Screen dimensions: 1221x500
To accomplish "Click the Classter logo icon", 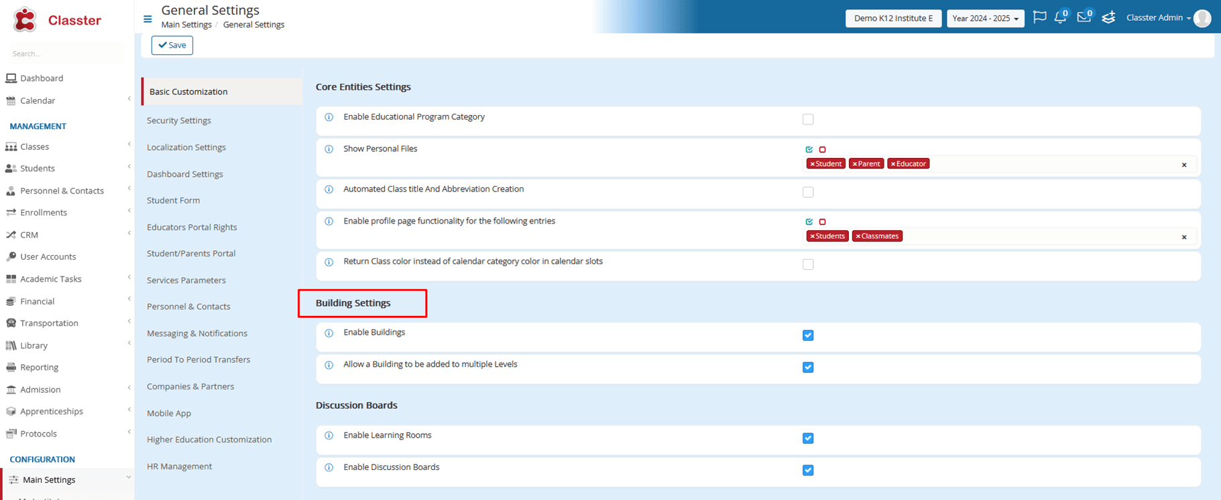I will pyautogui.click(x=25, y=19).
